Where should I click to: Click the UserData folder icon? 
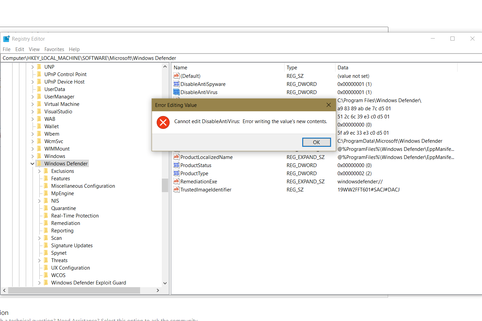tap(39, 89)
